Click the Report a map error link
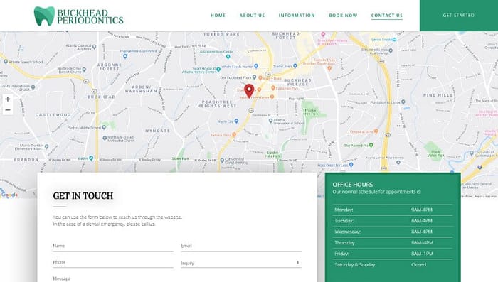The image size is (498, 282). coord(485,197)
